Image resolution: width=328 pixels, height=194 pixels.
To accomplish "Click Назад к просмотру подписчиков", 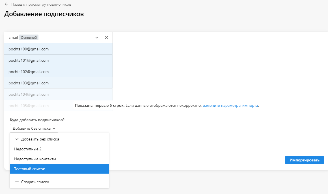I will [x=41, y=4].
